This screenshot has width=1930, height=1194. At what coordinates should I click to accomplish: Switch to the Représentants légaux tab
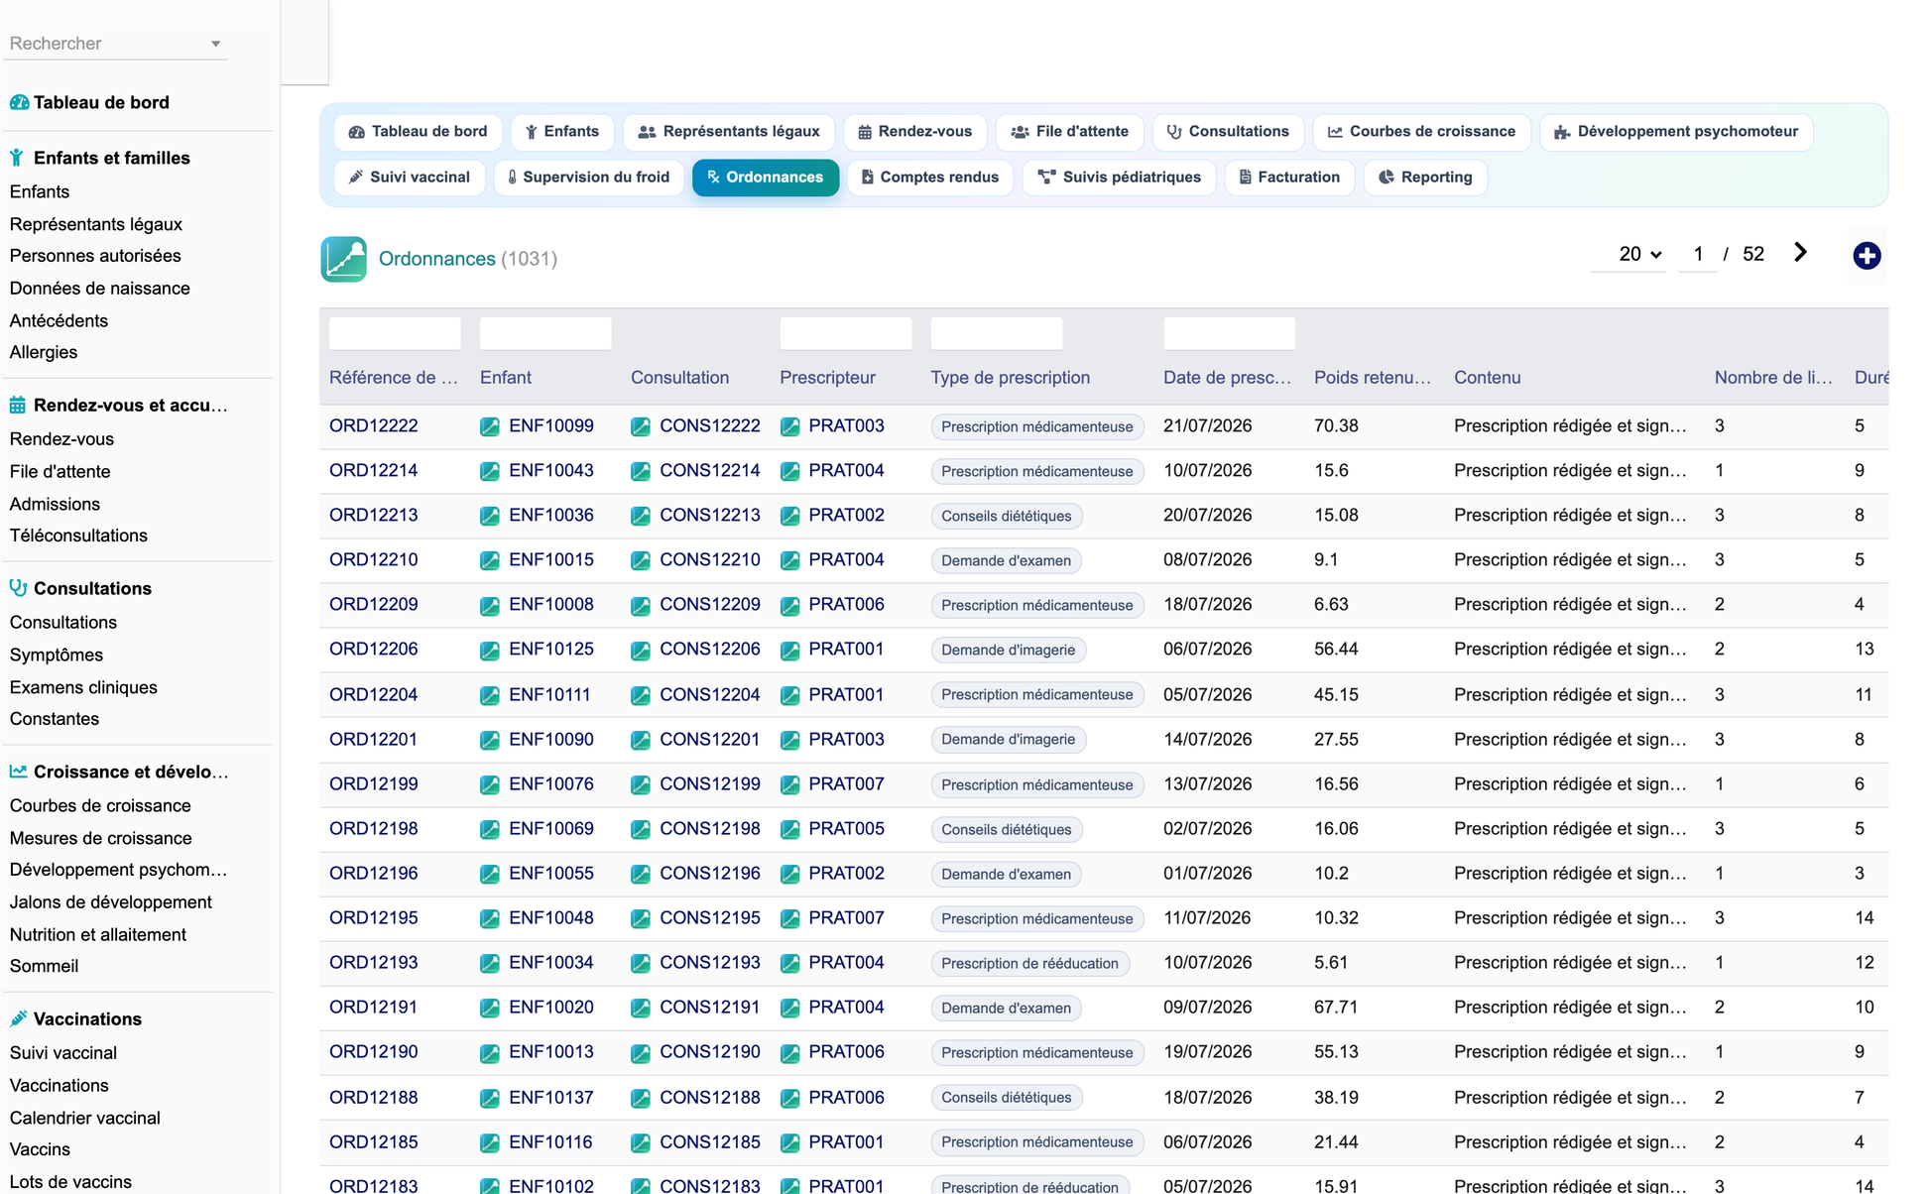[729, 132]
